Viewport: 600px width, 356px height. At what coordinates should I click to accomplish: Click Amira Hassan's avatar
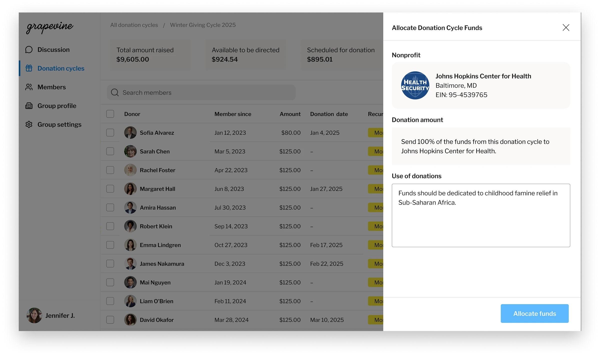[x=130, y=207]
